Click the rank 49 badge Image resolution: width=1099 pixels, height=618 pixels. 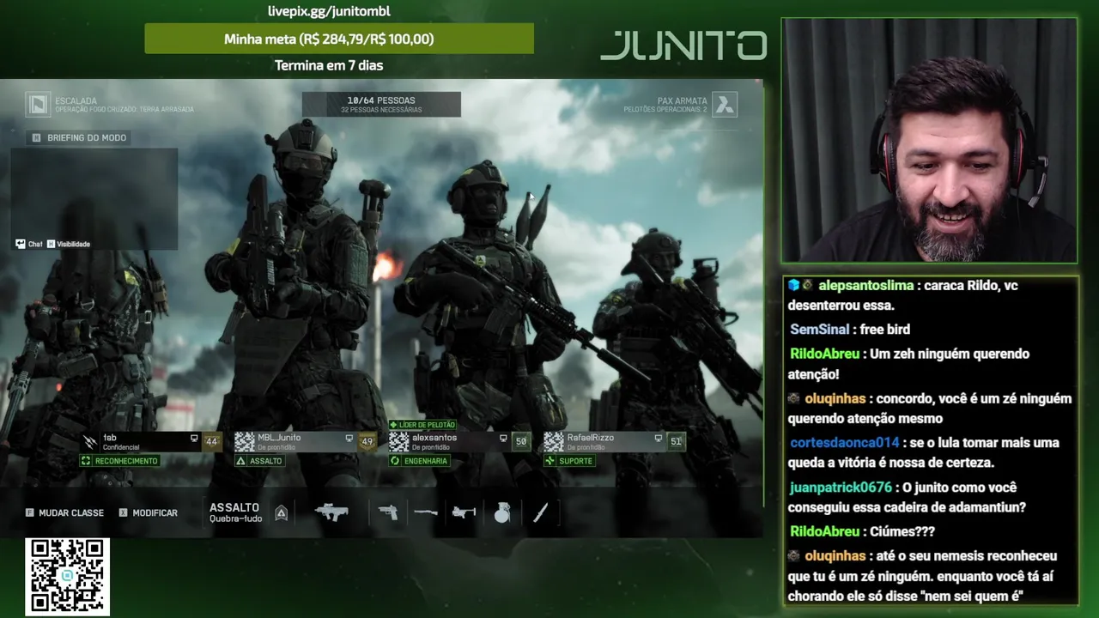point(367,441)
